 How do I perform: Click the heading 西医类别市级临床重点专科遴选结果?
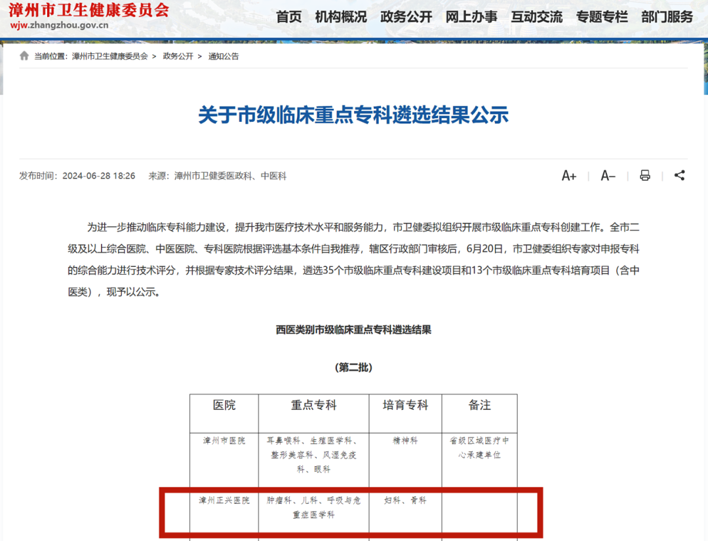[x=353, y=330]
